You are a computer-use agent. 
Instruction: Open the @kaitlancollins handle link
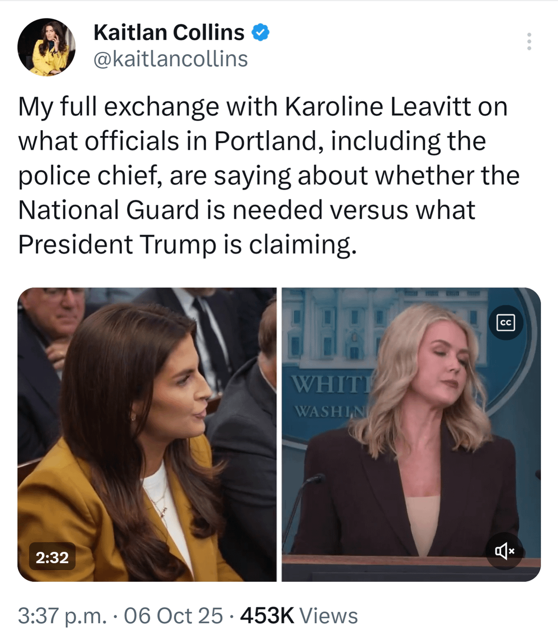tap(171, 59)
